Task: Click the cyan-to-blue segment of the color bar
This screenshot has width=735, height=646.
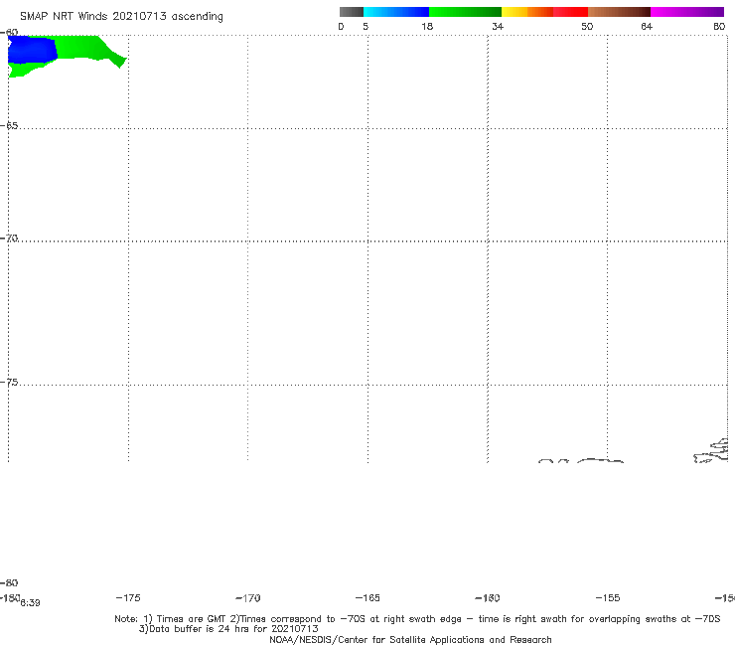Action: [396, 12]
